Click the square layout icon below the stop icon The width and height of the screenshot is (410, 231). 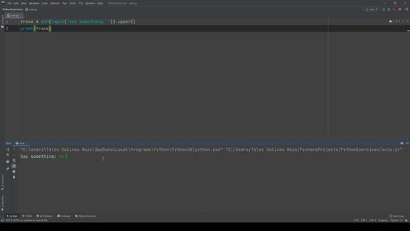[8, 162]
